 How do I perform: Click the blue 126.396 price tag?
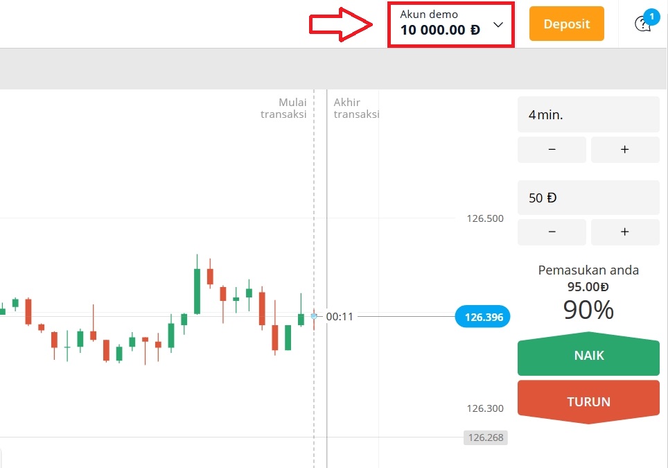(482, 316)
